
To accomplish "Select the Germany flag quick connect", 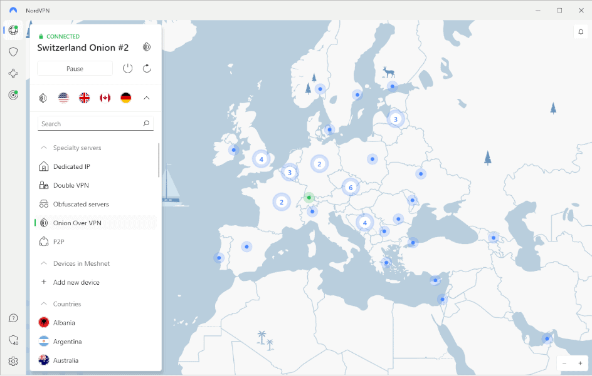I will (x=126, y=98).
